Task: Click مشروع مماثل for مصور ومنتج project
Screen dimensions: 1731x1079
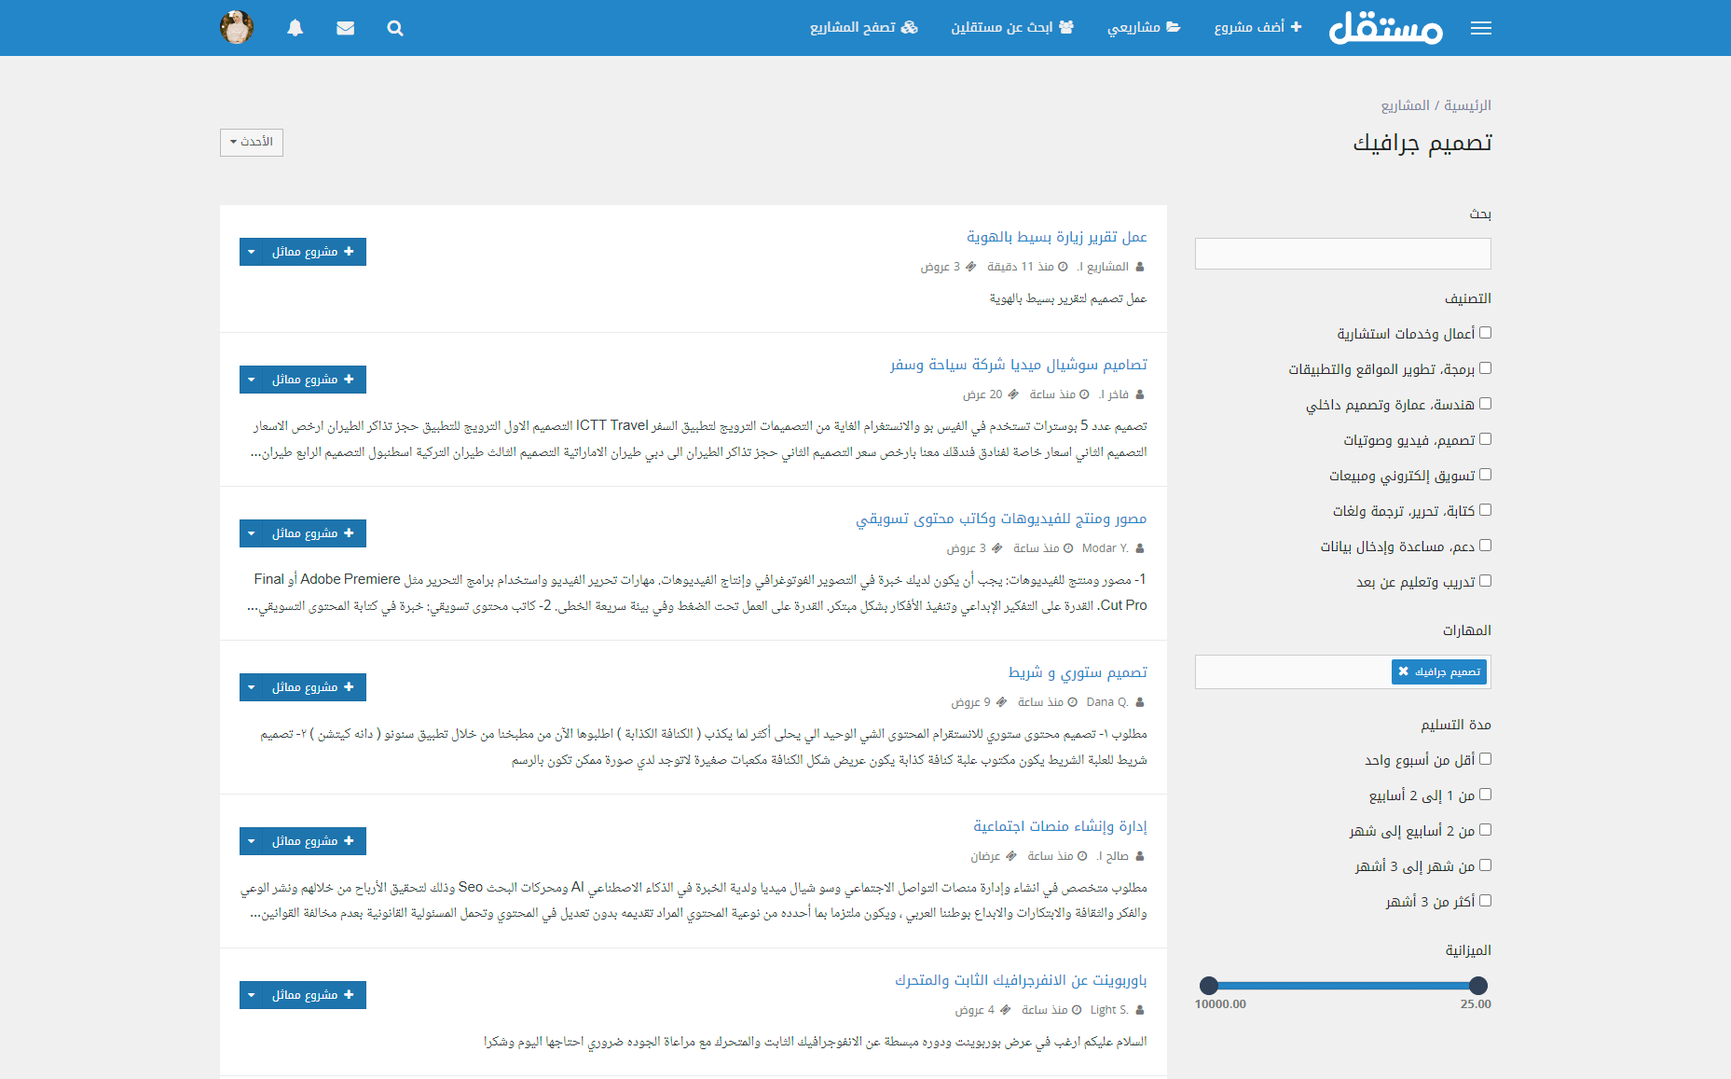Action: pos(315,533)
